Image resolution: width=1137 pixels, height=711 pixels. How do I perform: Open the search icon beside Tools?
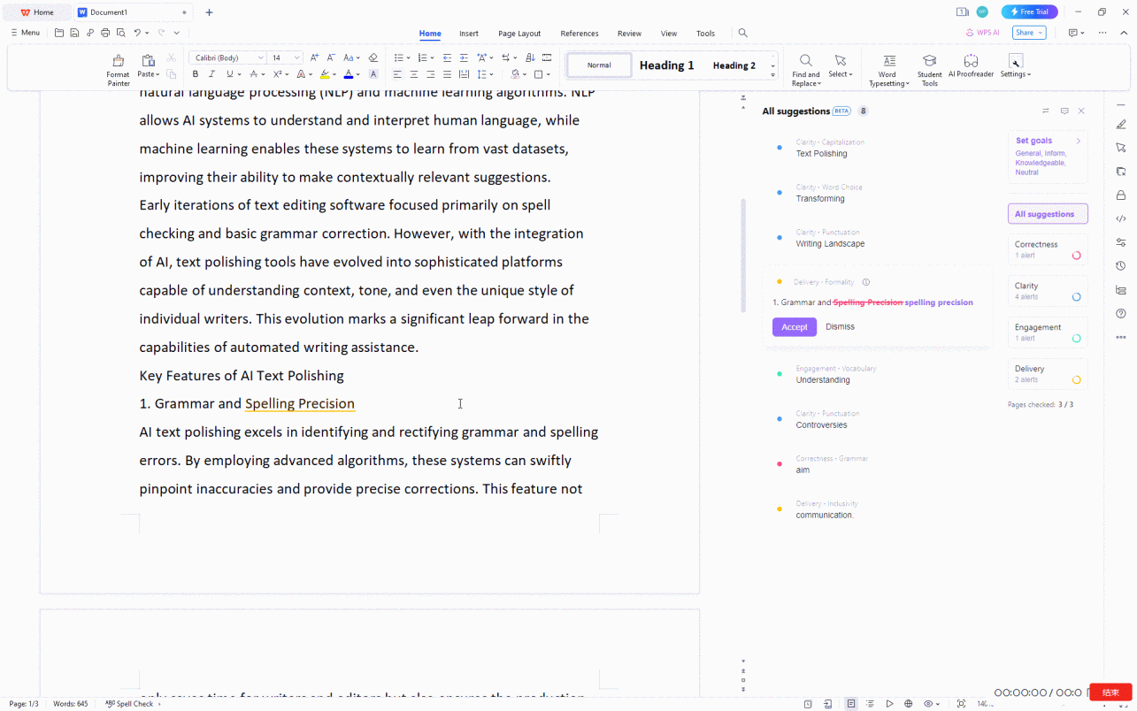coord(742,33)
